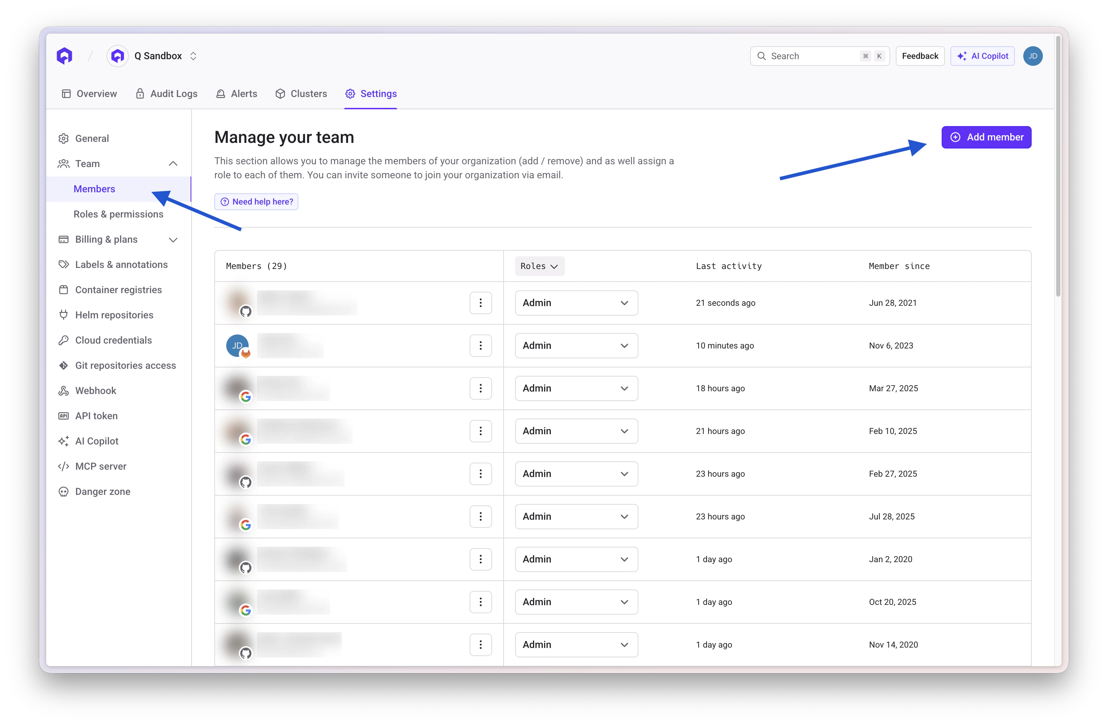Open Container registries settings
The width and height of the screenshot is (1108, 725).
tap(118, 290)
